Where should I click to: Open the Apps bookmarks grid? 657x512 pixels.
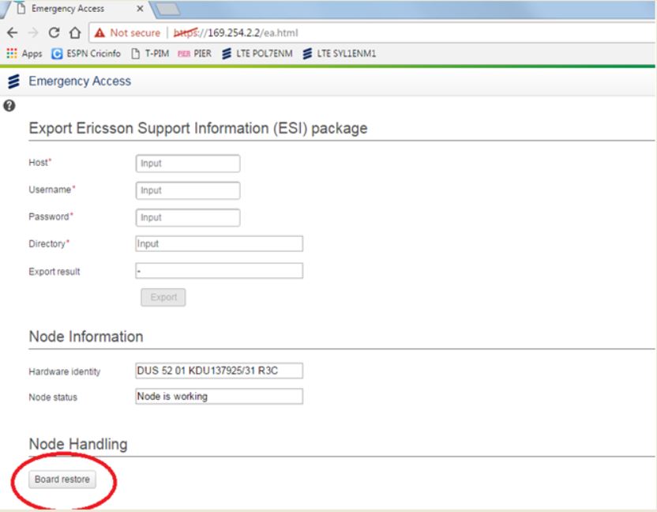24,54
